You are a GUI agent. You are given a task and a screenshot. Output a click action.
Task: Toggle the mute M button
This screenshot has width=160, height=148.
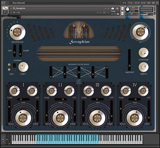tap(122, 13)
